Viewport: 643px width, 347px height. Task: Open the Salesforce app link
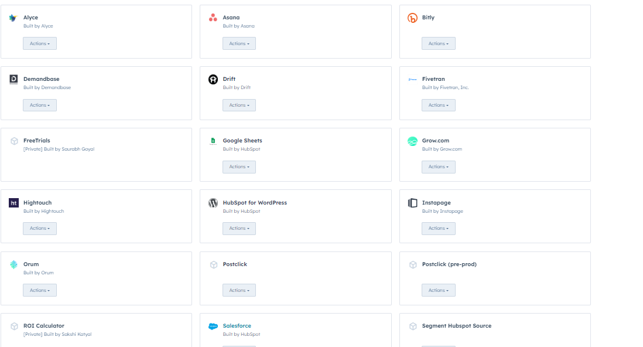[x=237, y=326]
